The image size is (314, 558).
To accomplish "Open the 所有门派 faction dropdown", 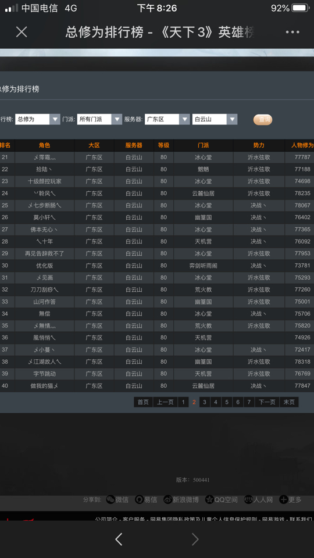I will [99, 119].
